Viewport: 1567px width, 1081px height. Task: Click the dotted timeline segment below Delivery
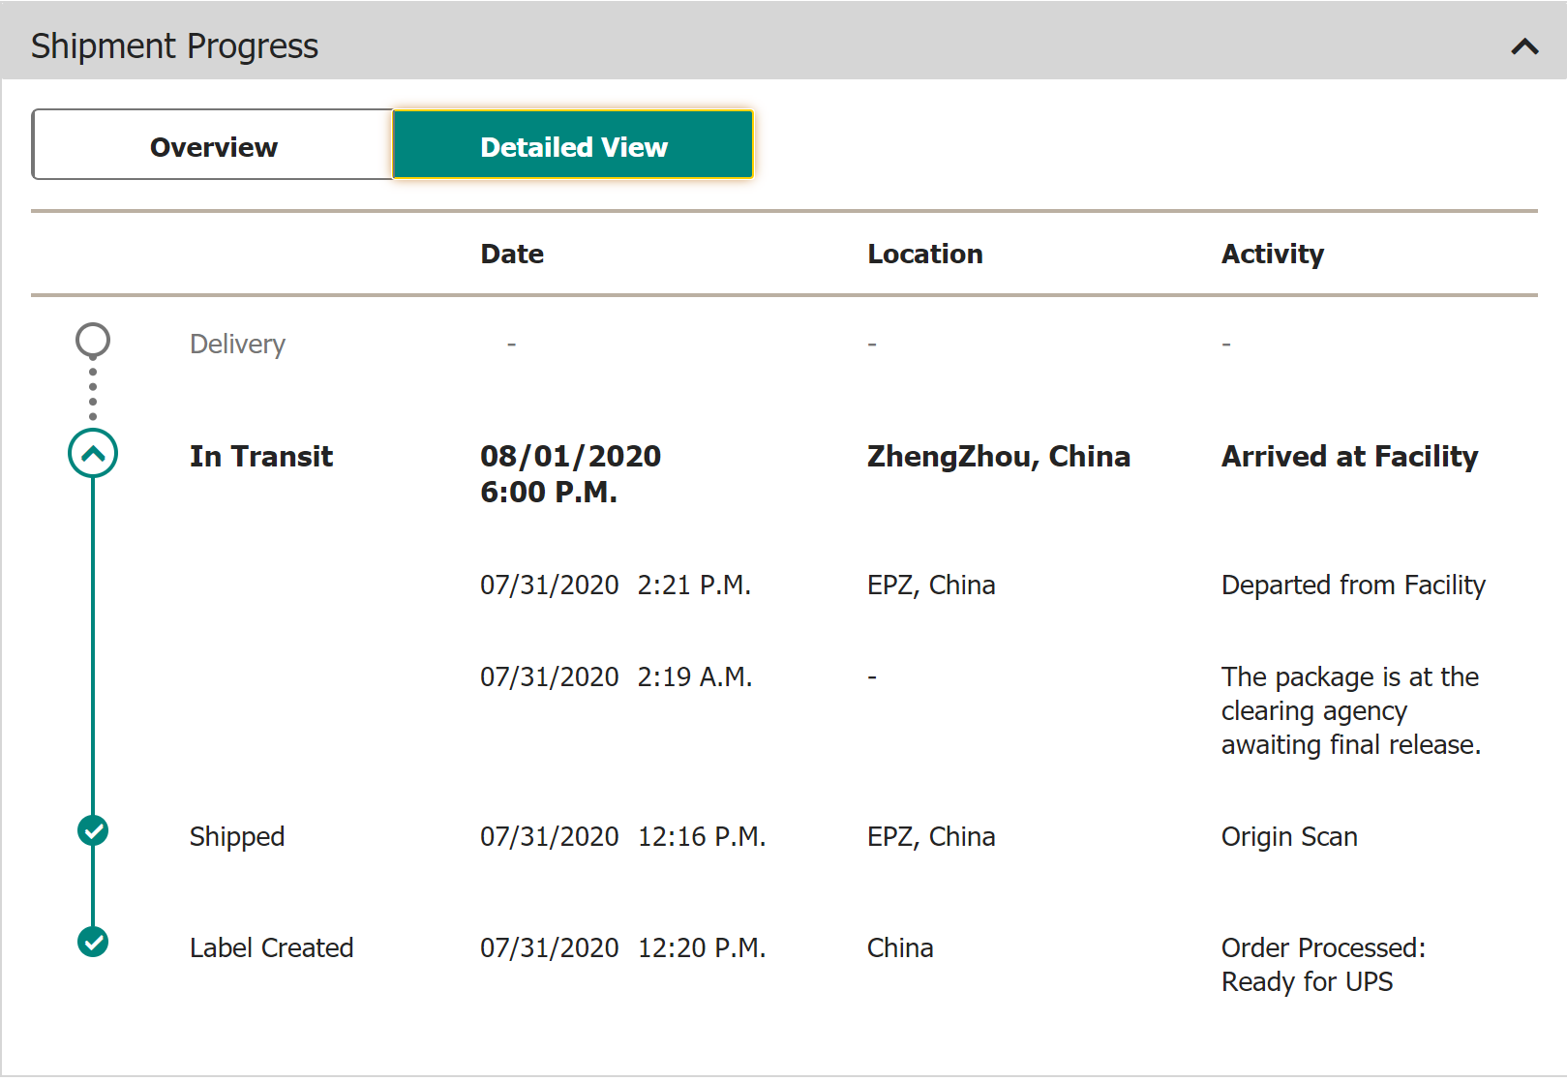click(93, 394)
